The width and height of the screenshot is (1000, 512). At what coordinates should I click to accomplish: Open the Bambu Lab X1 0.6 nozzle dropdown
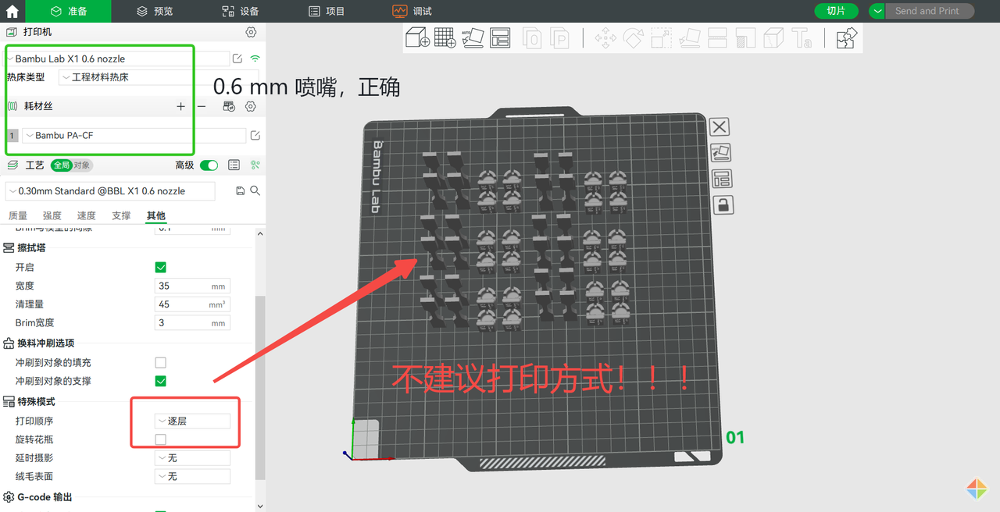(x=117, y=59)
